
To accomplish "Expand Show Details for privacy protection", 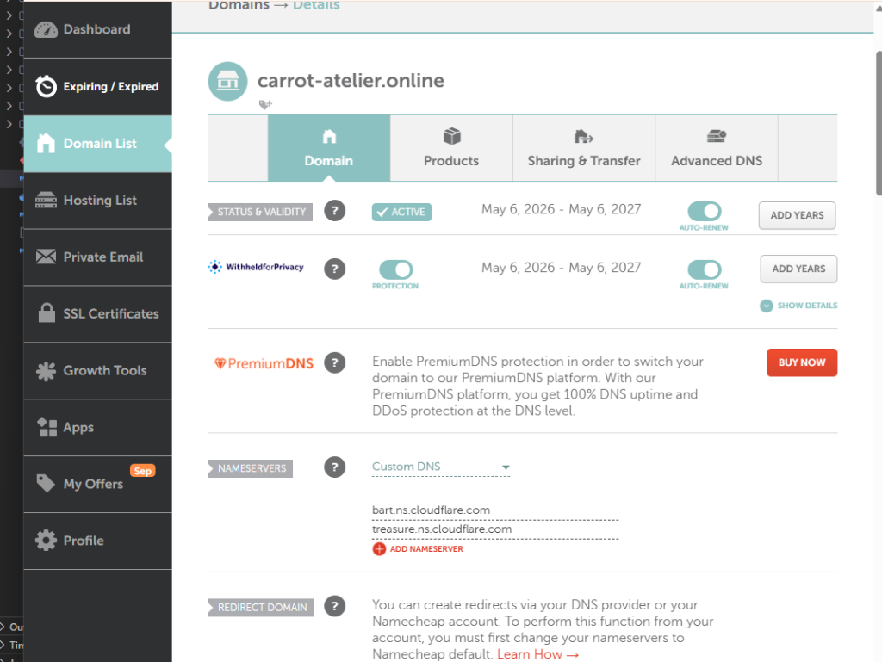I will pyautogui.click(x=798, y=306).
